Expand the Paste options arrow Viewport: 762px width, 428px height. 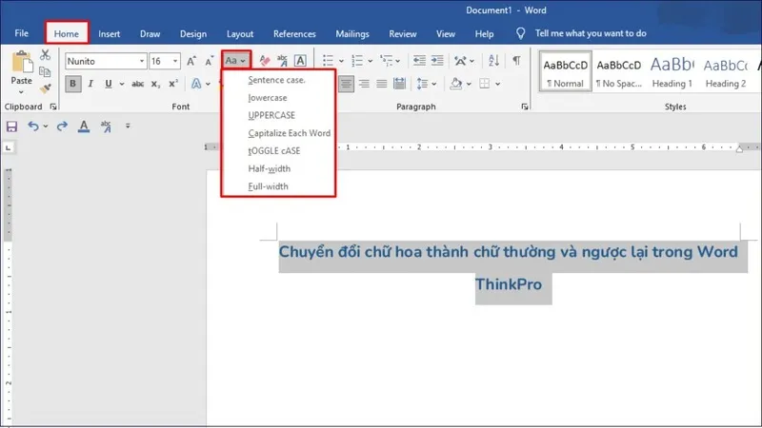21,92
